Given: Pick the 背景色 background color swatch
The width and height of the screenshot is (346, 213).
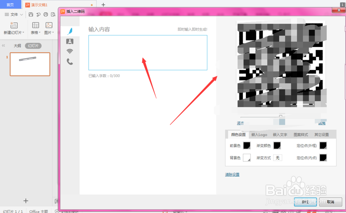Looking at the screenshot, I should pyautogui.click(x=247, y=158).
